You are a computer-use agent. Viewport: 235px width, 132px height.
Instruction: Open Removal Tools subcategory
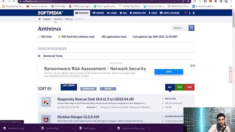pos(53,56)
